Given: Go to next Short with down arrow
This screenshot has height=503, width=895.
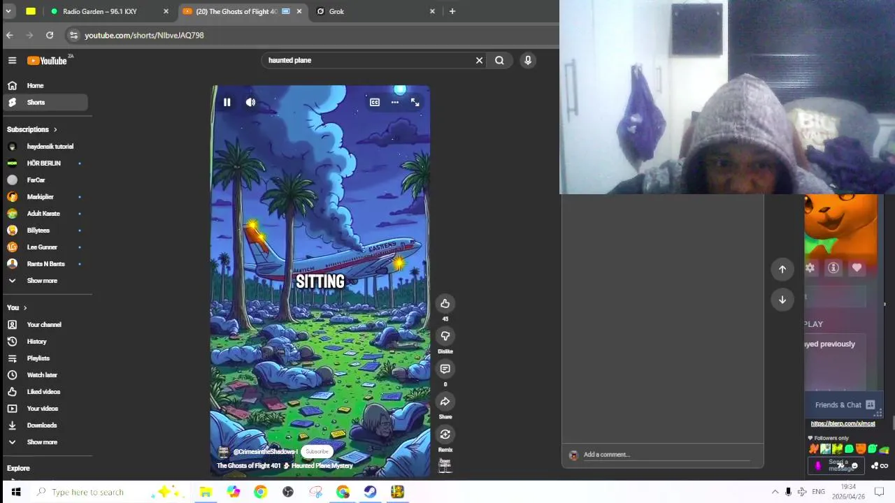Looking at the screenshot, I should (x=782, y=300).
